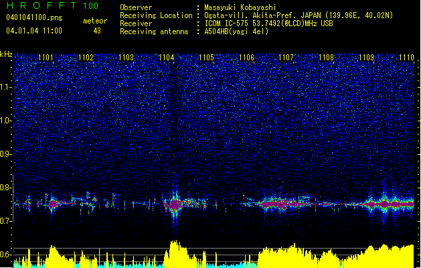Click the date stamp 04.01.04 11:00
The image size is (421, 268).
click(34, 31)
